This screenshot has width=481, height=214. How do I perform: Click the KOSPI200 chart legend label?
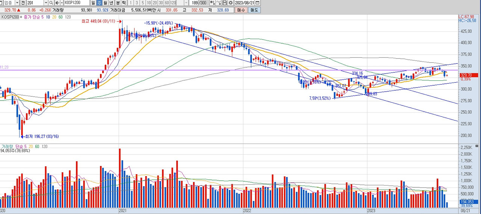click(x=10, y=17)
